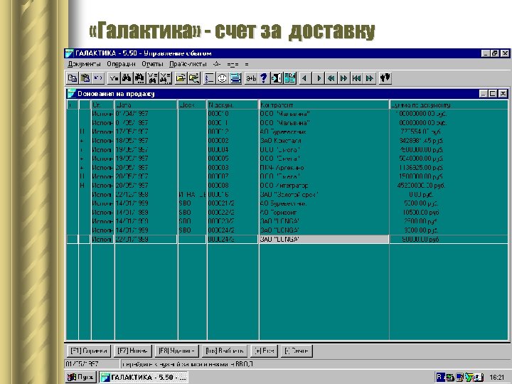
Task: Click the cyan form layout toolbar icon
Action: point(289,78)
